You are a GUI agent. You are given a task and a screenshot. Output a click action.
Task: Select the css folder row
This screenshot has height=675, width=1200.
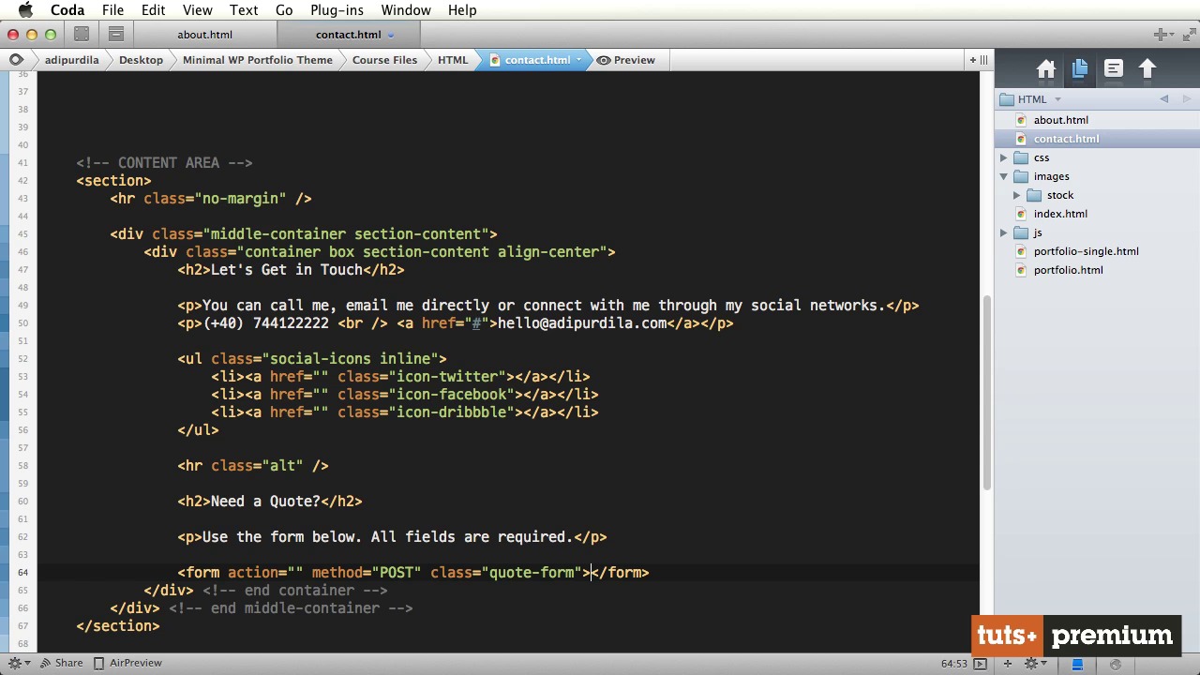1097,157
